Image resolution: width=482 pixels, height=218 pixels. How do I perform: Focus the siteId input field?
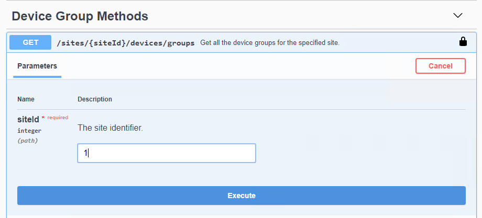[x=166, y=153]
